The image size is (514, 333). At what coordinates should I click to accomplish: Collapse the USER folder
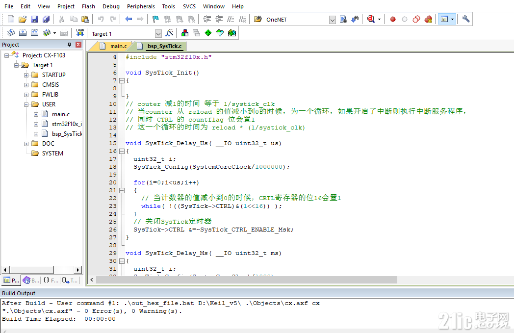26,104
